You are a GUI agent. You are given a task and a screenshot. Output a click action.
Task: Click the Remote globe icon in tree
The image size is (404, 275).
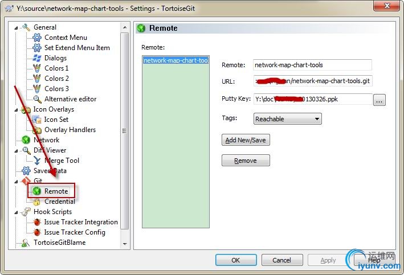[x=37, y=191]
